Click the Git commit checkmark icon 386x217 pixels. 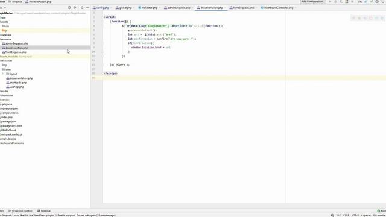coord(372,2)
